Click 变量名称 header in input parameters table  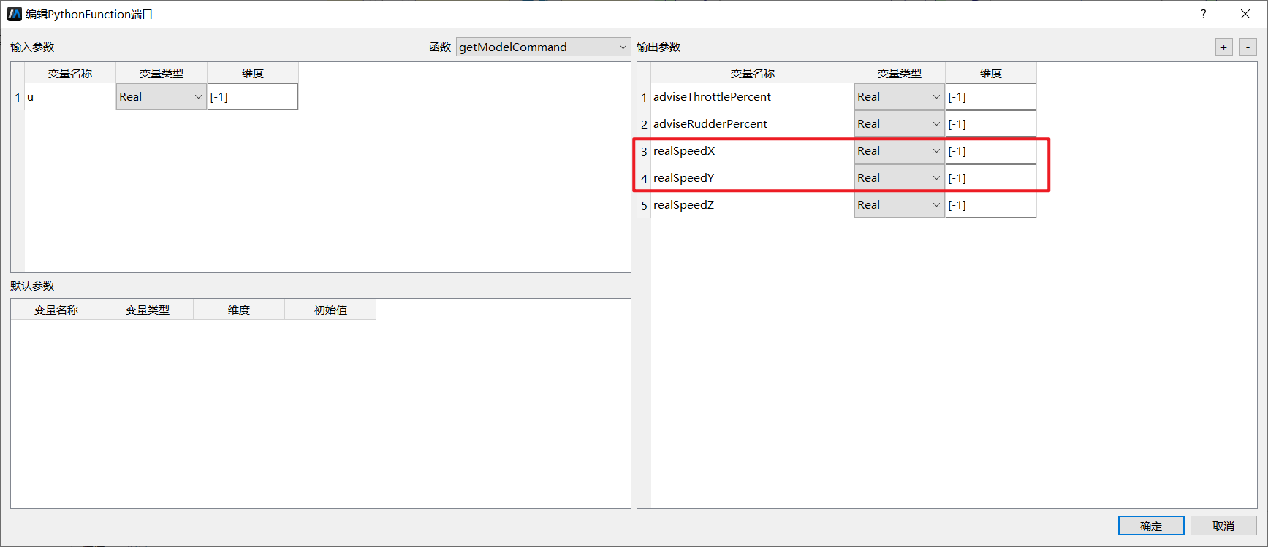point(70,73)
